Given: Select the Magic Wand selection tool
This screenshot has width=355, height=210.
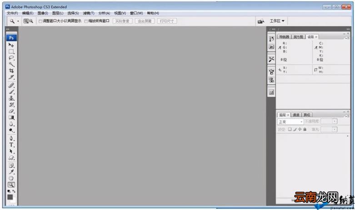Looking at the screenshot, I should click(x=11, y=64).
